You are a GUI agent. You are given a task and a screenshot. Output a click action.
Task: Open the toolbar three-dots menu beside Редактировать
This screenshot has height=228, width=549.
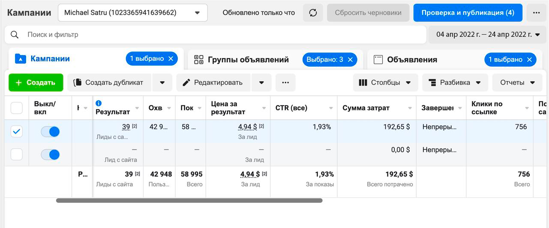click(x=285, y=83)
